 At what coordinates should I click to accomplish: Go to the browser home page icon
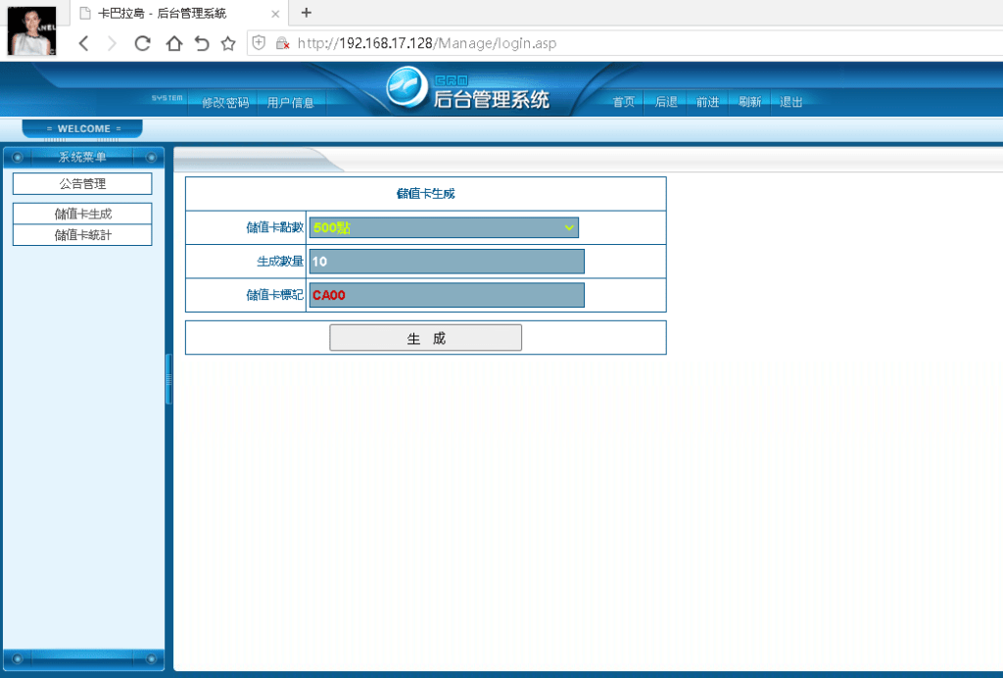pos(173,43)
